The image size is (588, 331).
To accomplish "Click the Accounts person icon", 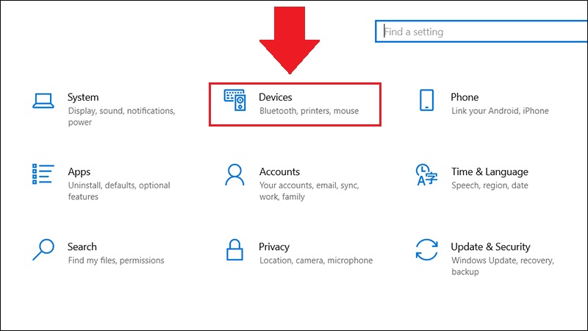I will click(x=234, y=174).
